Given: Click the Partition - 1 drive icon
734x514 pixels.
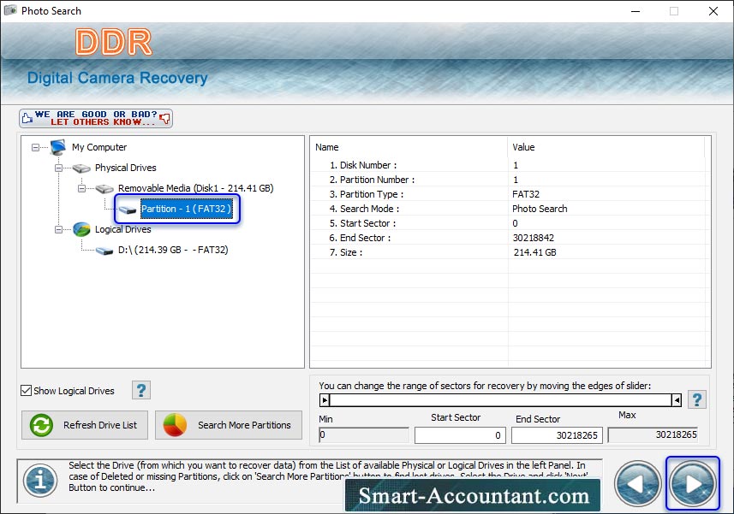Looking at the screenshot, I should [x=128, y=210].
